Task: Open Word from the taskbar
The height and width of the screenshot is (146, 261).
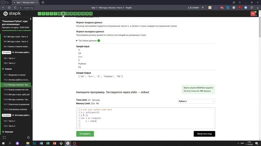Action: click(x=41, y=143)
